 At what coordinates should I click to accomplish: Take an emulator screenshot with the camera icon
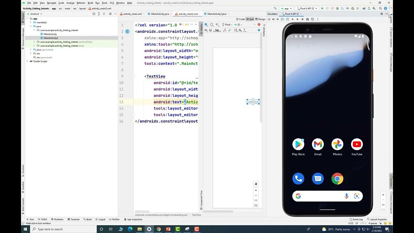(x=307, y=19)
